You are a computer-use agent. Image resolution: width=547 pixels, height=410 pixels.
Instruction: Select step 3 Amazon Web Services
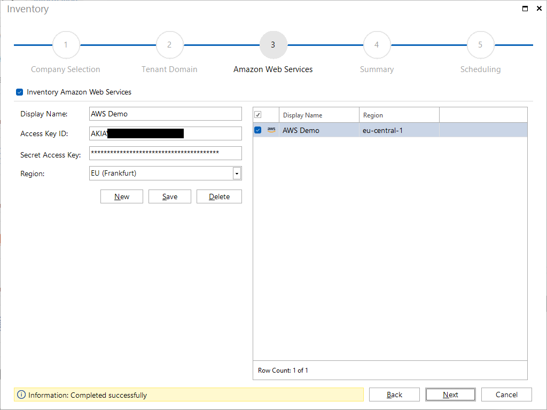pyautogui.click(x=273, y=45)
